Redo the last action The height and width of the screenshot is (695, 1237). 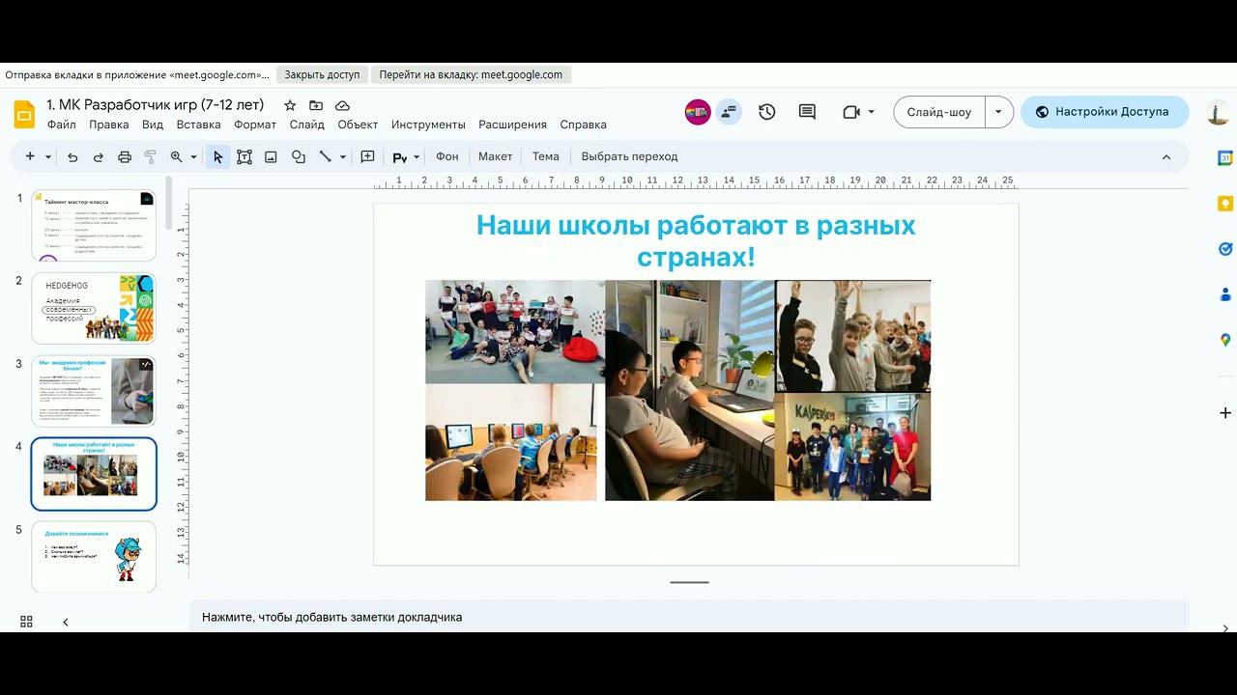point(99,156)
